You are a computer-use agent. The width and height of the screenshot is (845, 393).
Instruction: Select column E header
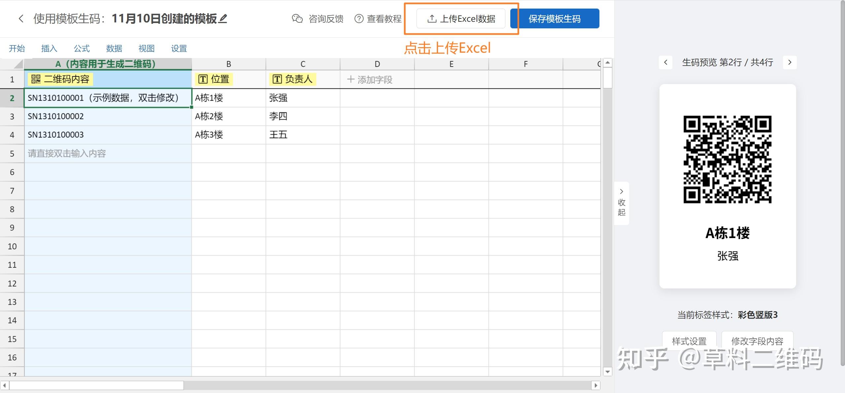click(x=452, y=64)
